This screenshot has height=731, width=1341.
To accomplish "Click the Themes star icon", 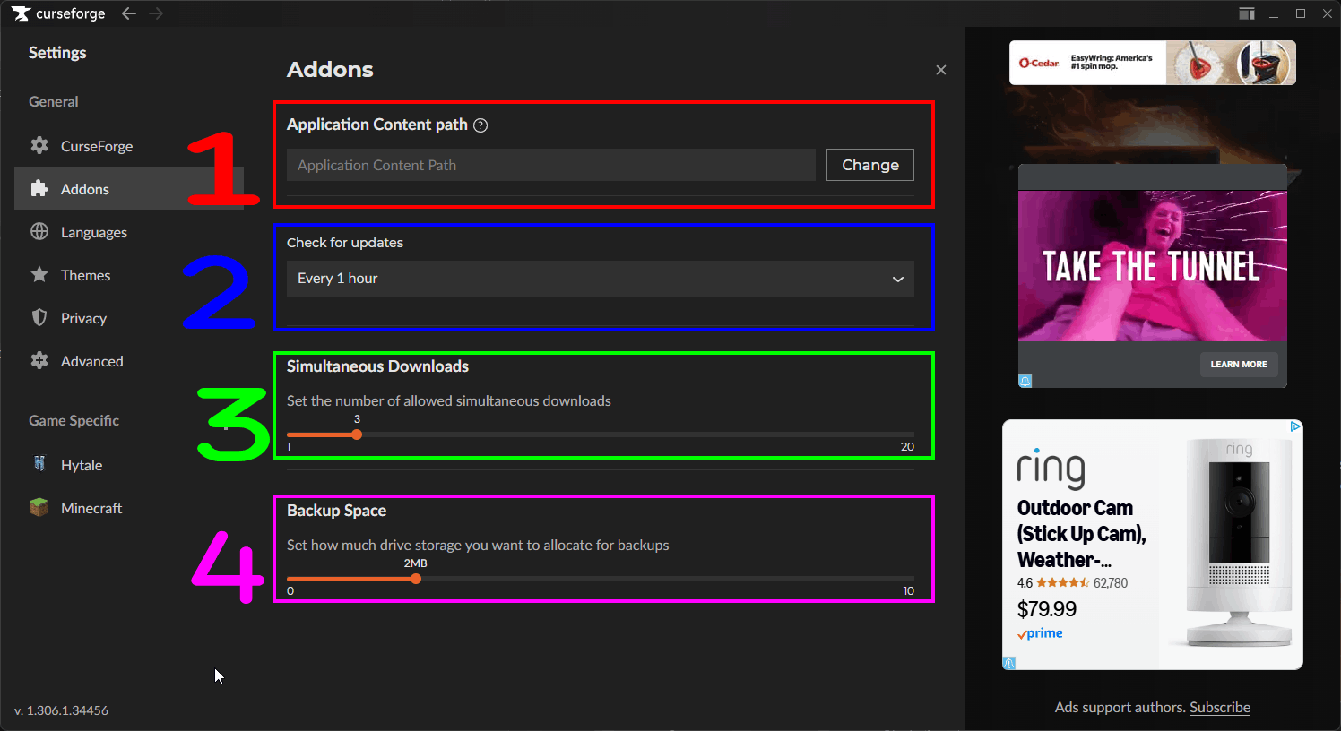I will pos(39,274).
